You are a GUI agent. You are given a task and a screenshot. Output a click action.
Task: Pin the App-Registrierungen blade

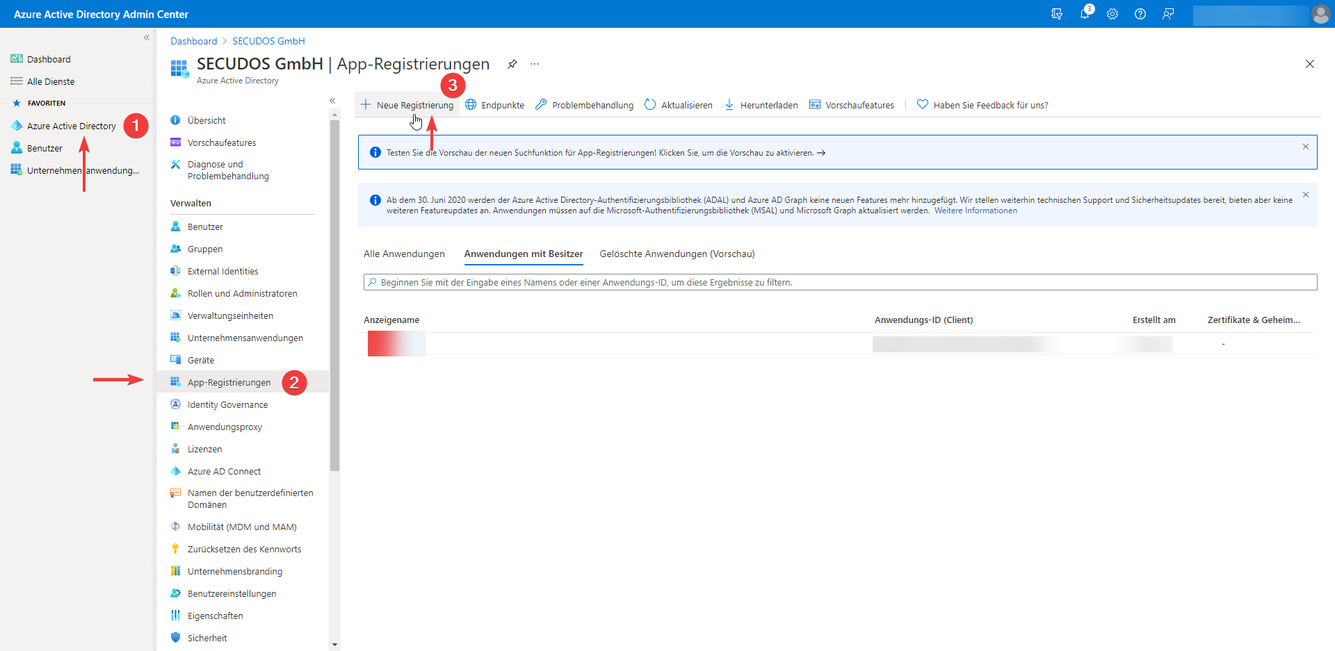click(x=512, y=64)
